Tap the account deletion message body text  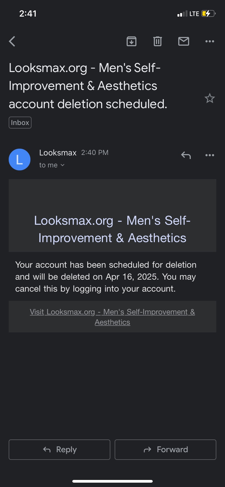click(x=105, y=277)
